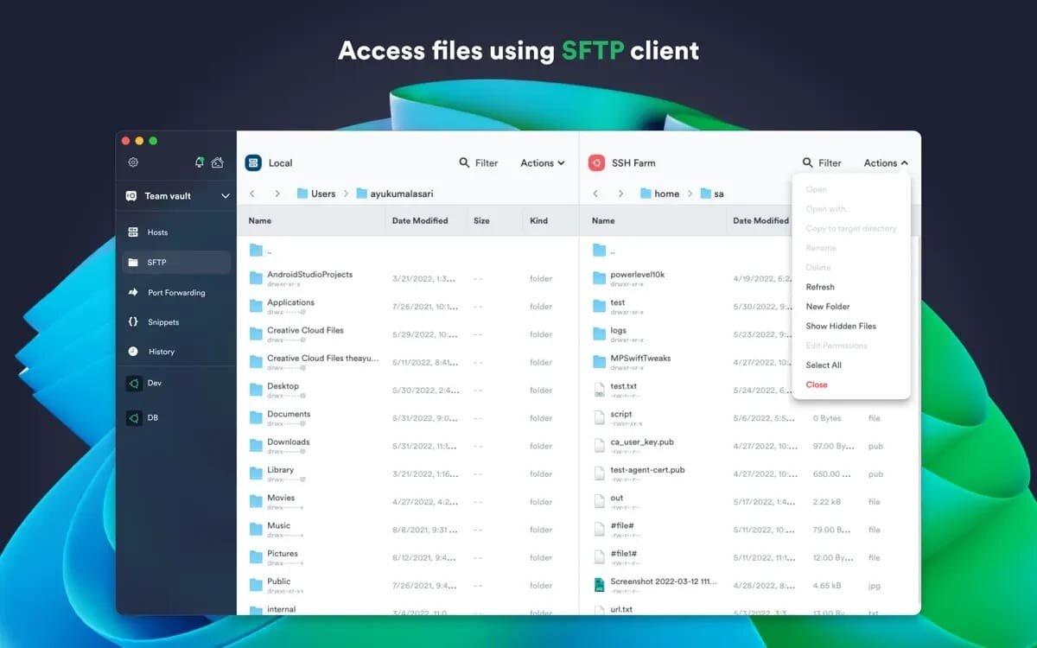Collapse the SSH Farm Actions menu

[886, 162]
